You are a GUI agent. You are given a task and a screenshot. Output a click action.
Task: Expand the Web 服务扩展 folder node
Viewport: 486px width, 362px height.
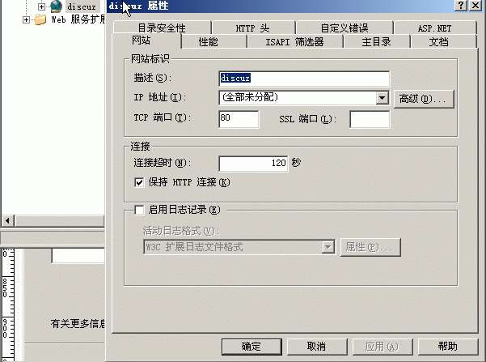coord(27,20)
